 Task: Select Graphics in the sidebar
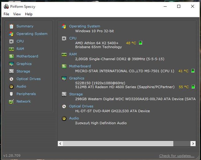[24, 64]
